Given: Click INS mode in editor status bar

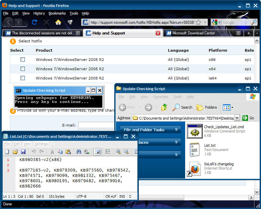Looking at the screenshot, I should click(122, 196).
